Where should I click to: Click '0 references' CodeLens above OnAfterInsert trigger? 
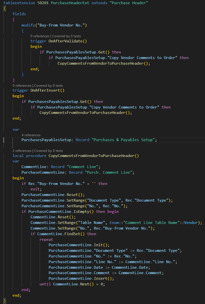(x=22, y=85)
